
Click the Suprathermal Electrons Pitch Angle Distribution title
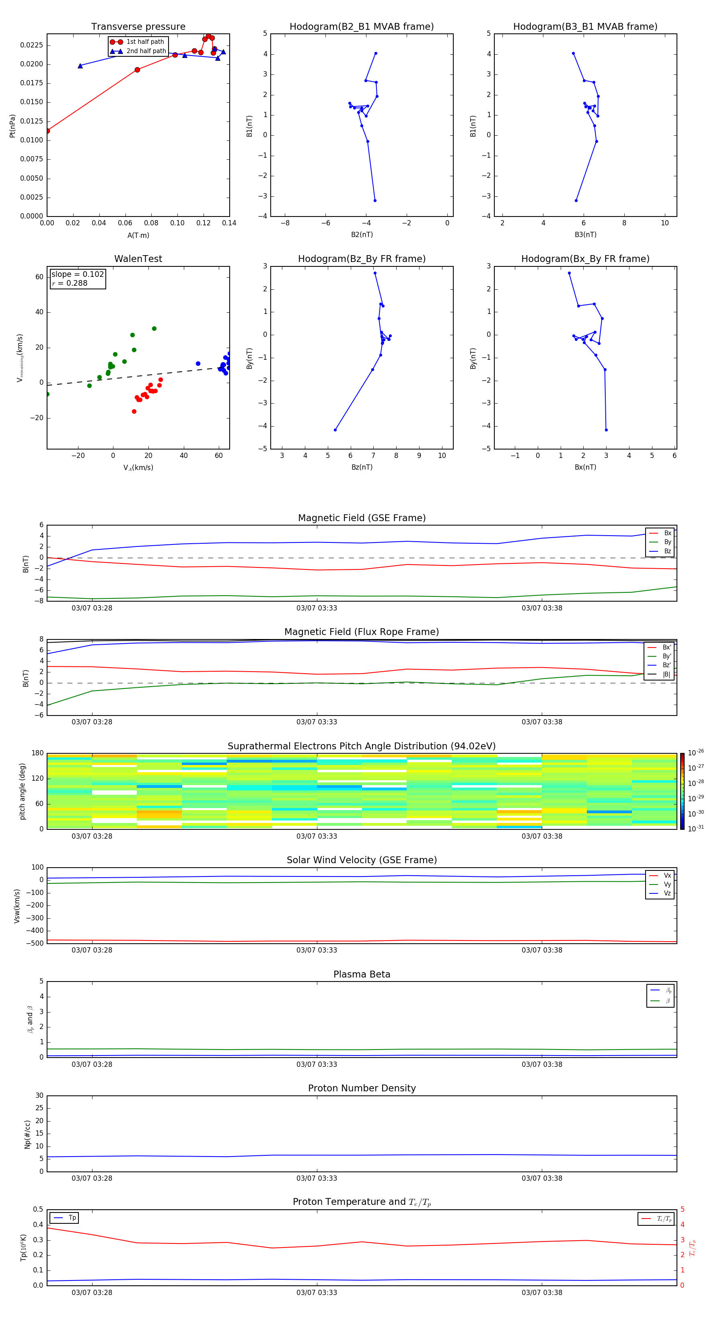(x=362, y=746)
